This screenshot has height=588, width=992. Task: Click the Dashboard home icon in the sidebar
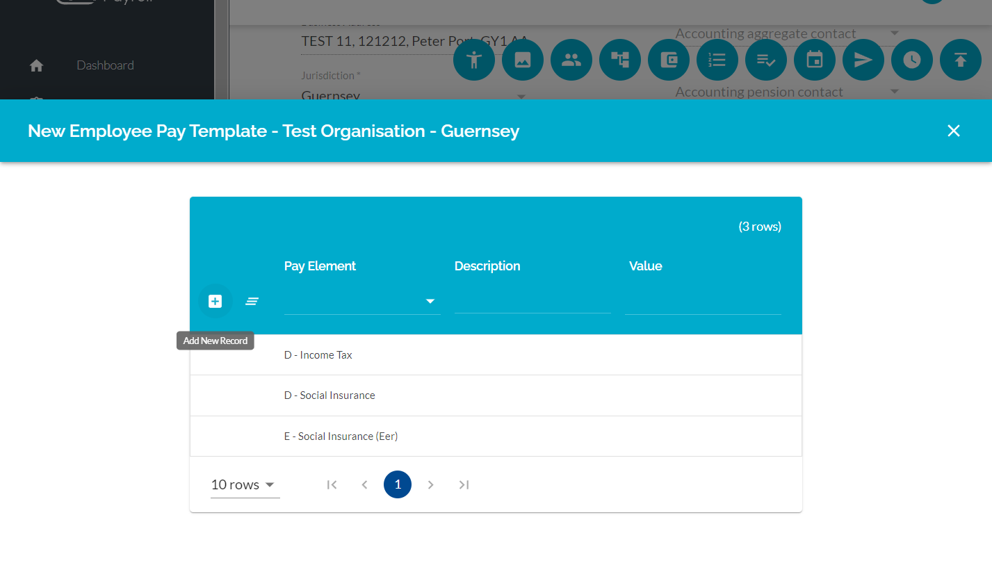(37, 65)
